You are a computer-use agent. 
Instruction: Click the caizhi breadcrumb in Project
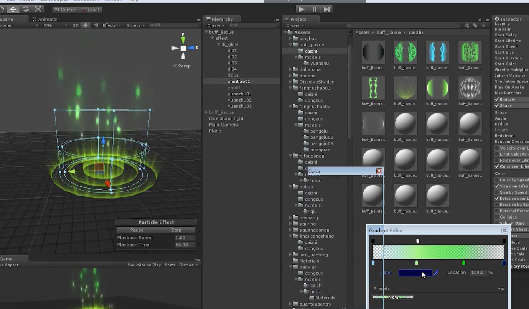tap(415, 33)
